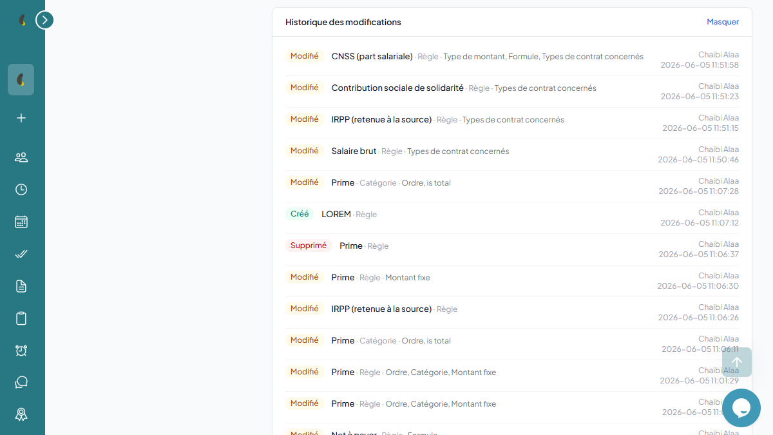Viewport: 773px width, 435px height.
Task: Click the scroll-to-top arrow button
Action: 737,362
